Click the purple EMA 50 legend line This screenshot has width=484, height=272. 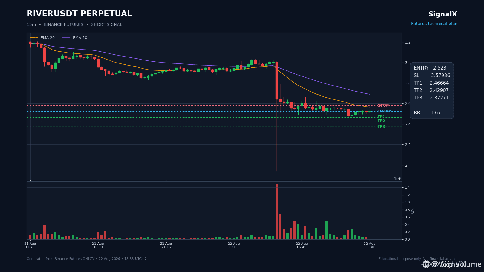tap(66, 38)
